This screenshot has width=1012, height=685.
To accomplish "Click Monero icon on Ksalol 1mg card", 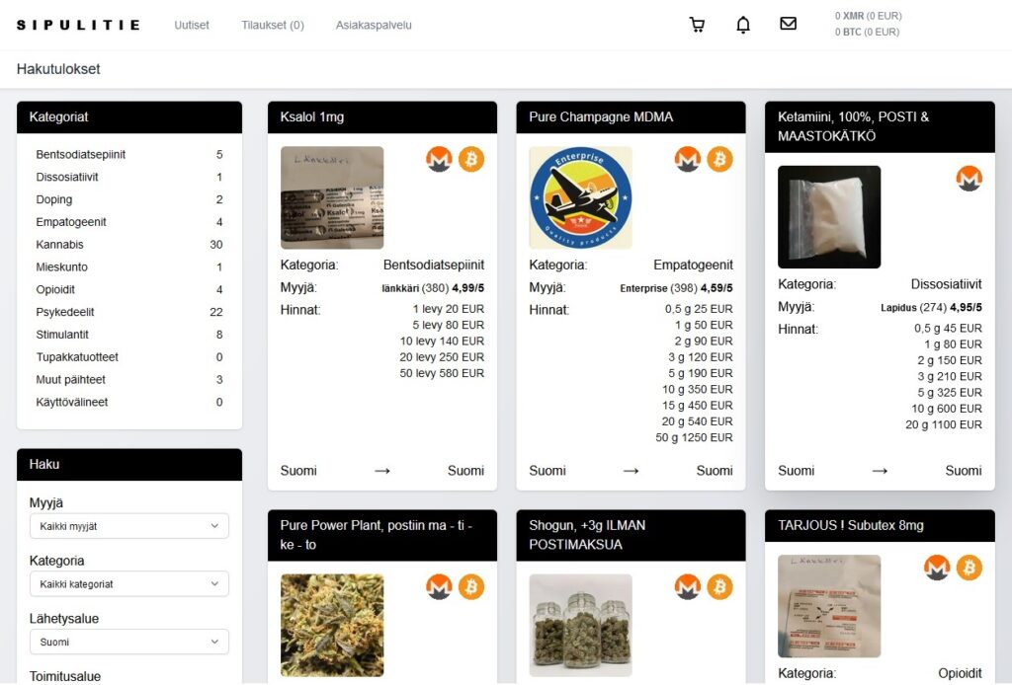I will [x=439, y=159].
